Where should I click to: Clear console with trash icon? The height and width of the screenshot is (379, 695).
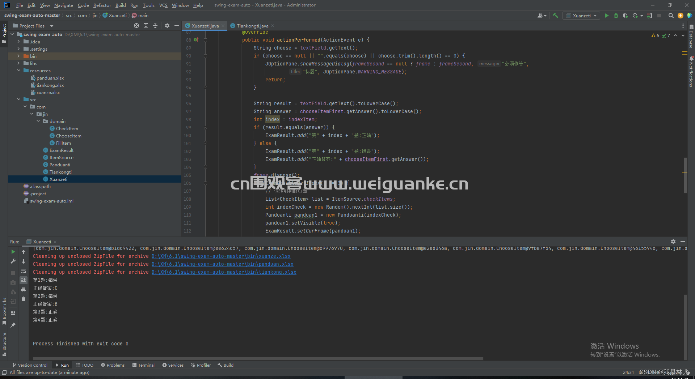click(24, 299)
